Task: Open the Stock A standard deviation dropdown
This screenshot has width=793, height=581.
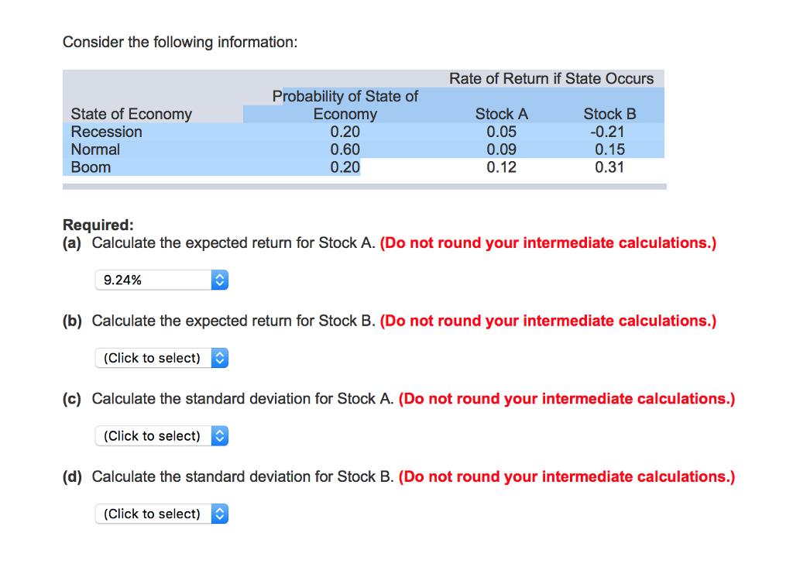Action: tap(153, 436)
